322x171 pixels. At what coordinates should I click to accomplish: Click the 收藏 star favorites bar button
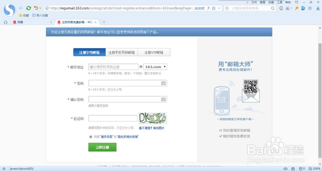click(x=24, y=15)
